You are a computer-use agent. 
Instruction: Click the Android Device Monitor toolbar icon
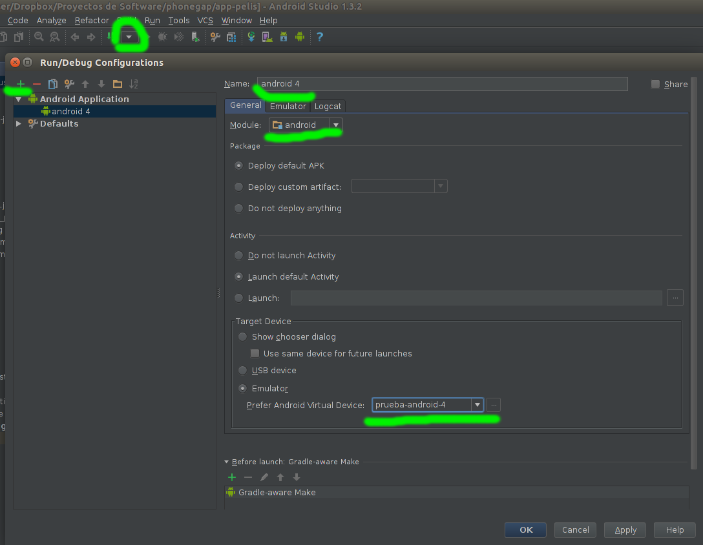click(299, 37)
